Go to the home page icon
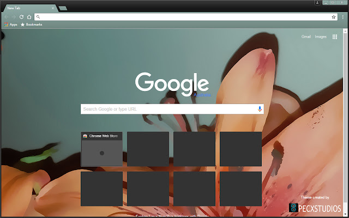Viewport: 349px width, 218px height. [29, 17]
